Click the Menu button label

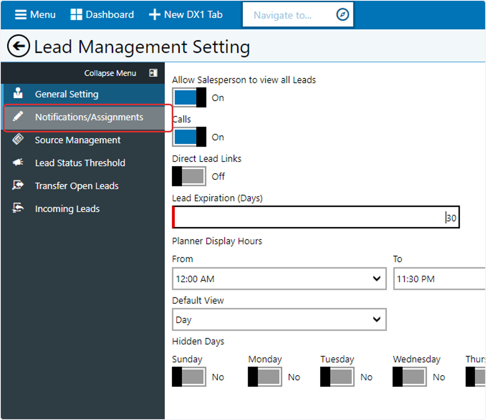43,15
